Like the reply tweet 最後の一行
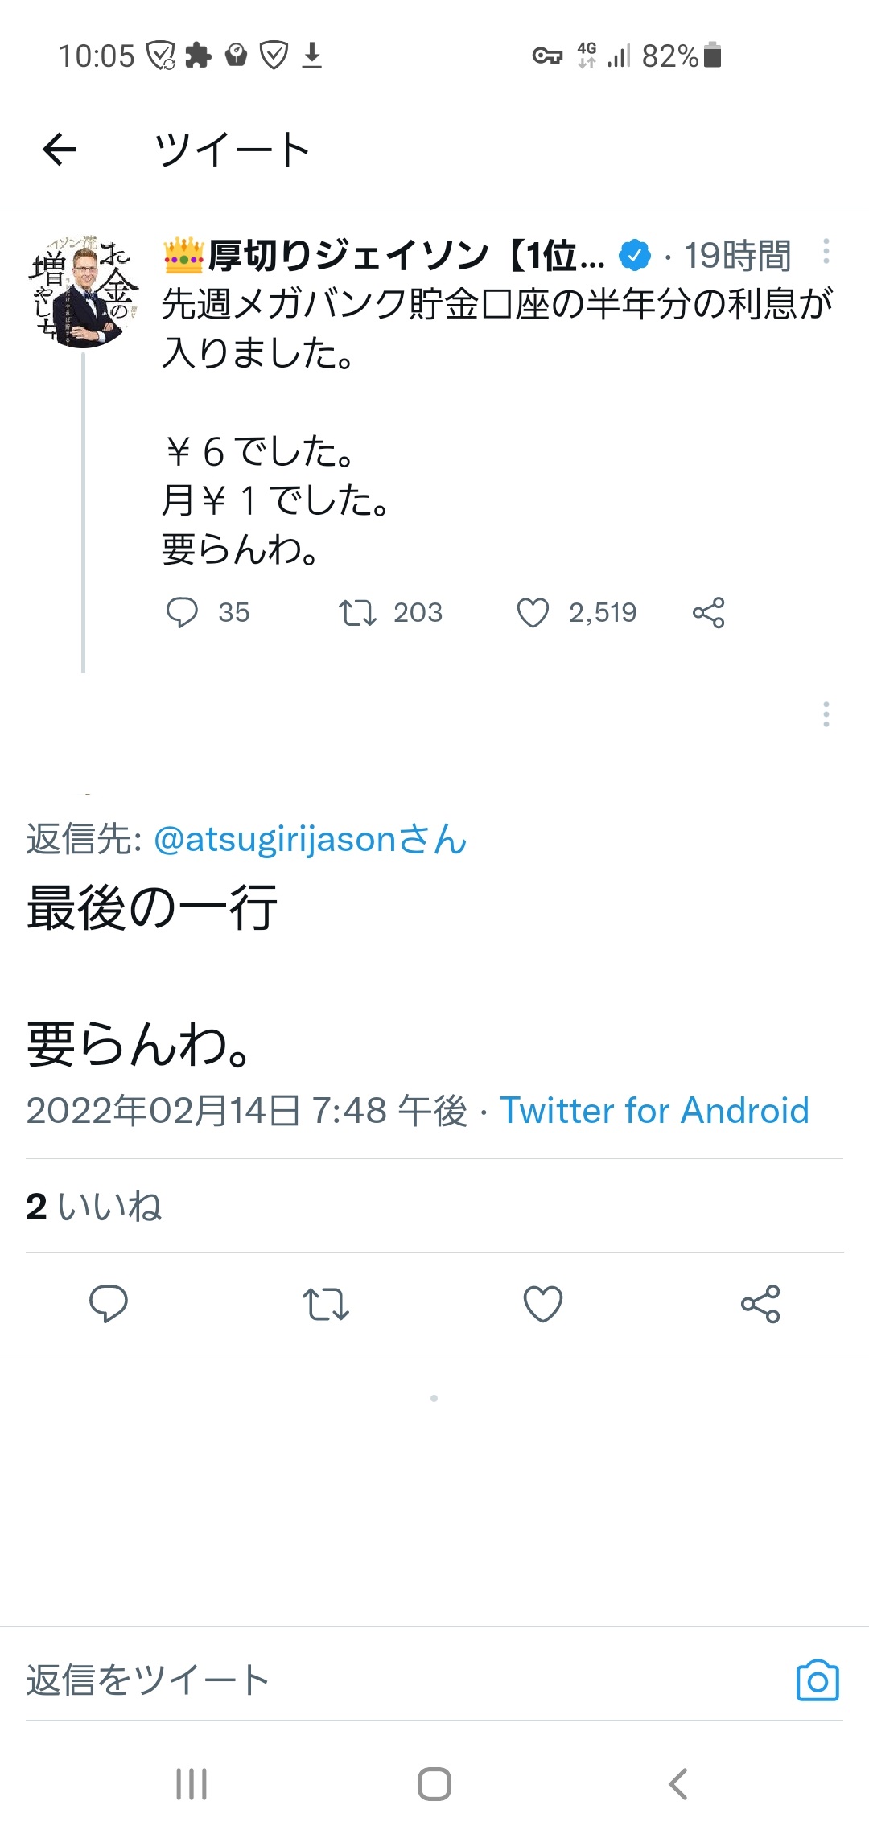 click(x=543, y=1303)
